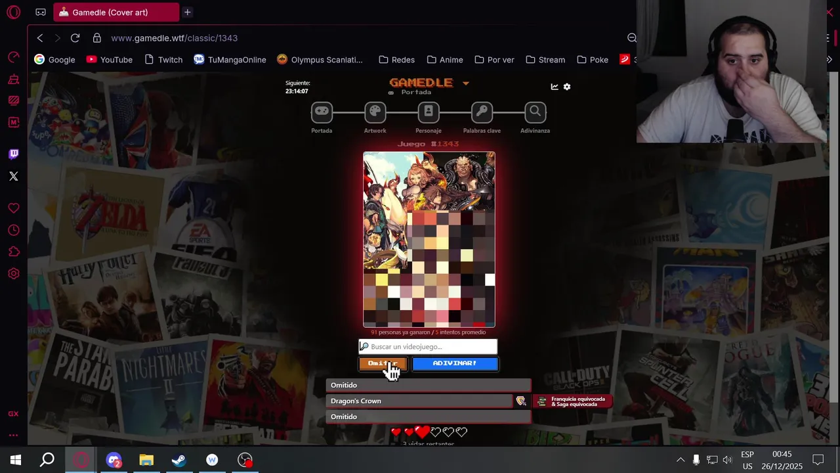Screen dimensions: 840x473
Task: Open X (Twitter) panel in sidebar
Action: [x=13, y=176]
